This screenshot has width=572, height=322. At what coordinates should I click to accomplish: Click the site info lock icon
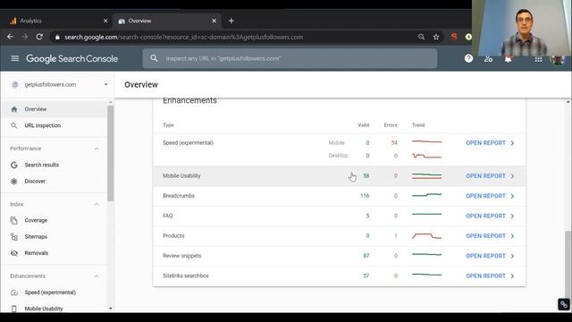point(57,37)
